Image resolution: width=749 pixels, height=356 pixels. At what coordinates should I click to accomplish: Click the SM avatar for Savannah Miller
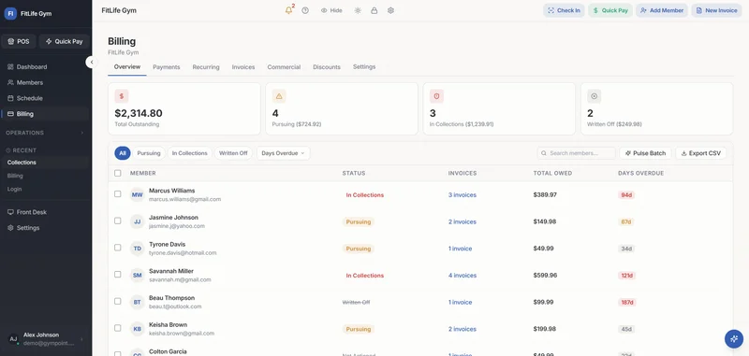[x=137, y=276]
